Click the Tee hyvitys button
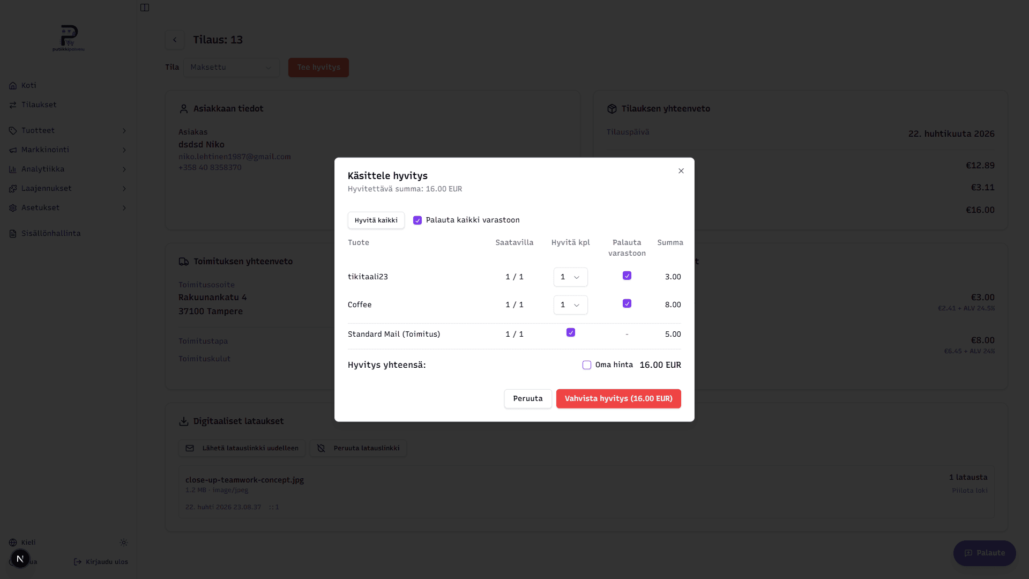This screenshot has height=579, width=1029. [x=319, y=68]
